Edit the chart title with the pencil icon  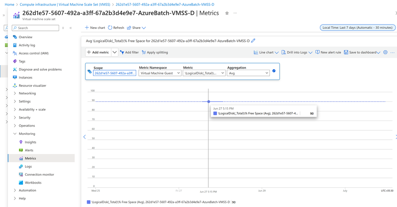(253, 40)
